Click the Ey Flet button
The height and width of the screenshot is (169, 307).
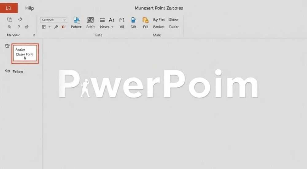[x=159, y=20]
